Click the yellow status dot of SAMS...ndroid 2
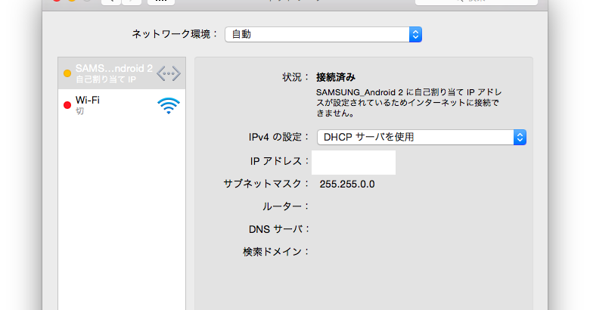Viewport: 590px width, 310px height. [67, 73]
